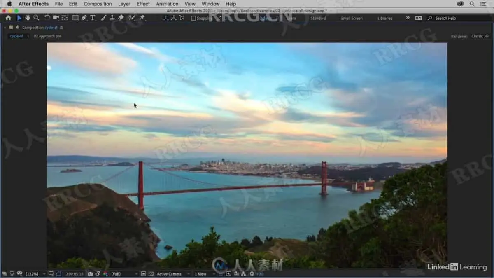
Task: Switch to the Learn workspace
Action: [x=291, y=18]
